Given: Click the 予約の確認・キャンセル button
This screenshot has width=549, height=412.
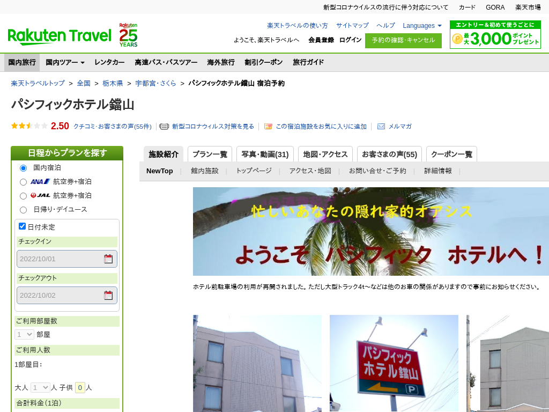Looking at the screenshot, I should pos(403,40).
